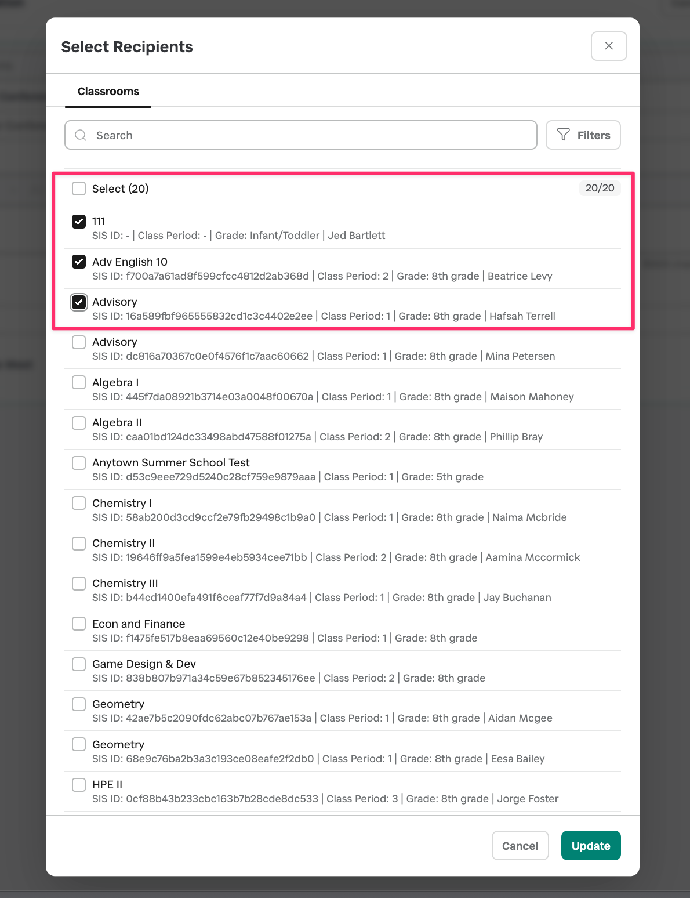Cancel the recipient selection
The image size is (690, 898).
[520, 846]
